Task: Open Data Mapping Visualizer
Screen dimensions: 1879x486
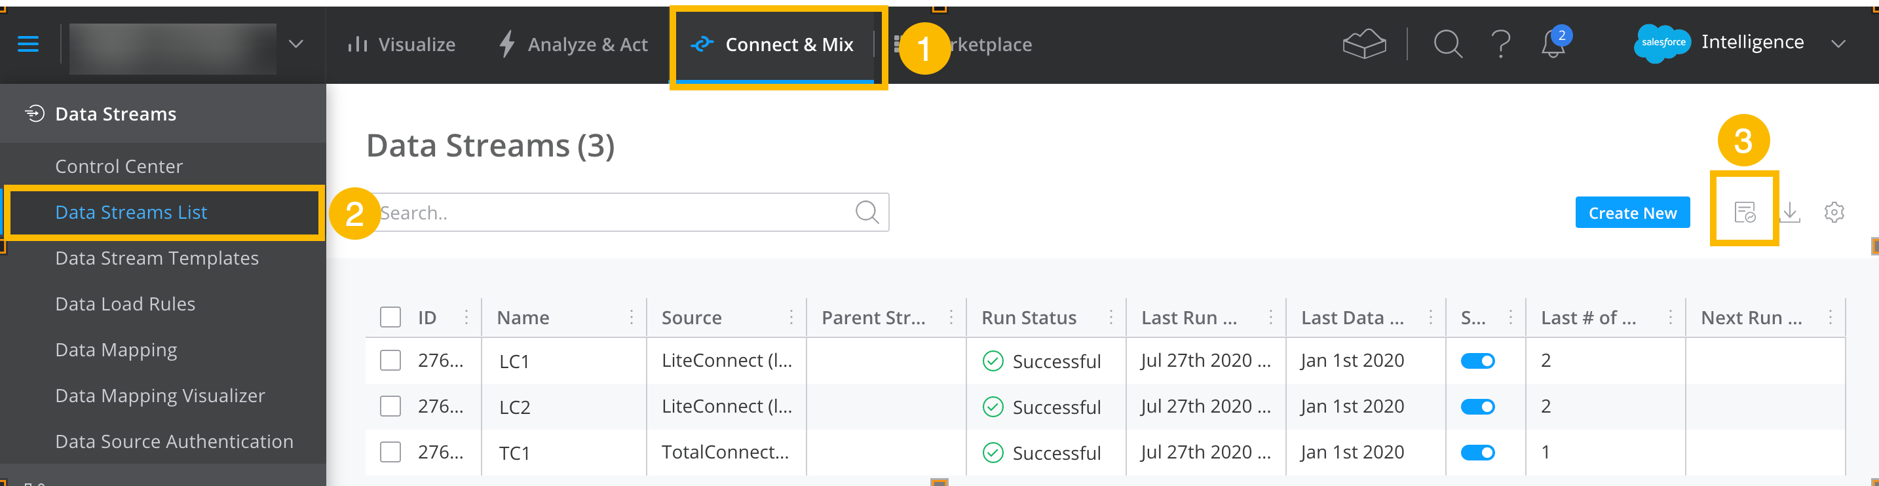Action: 160,396
